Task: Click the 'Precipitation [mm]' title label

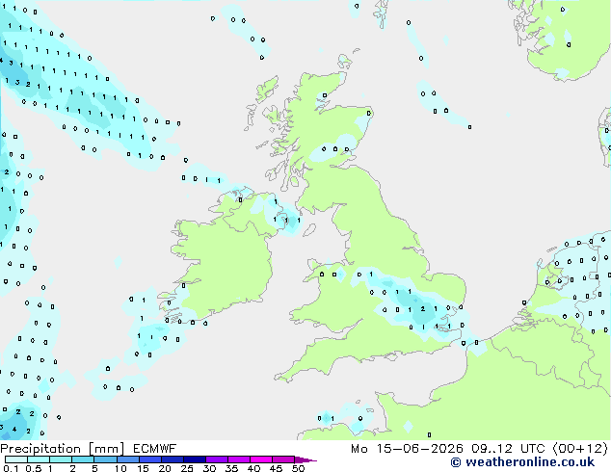Action: pyautogui.click(x=63, y=449)
